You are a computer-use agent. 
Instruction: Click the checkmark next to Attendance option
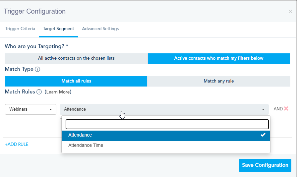click(263, 135)
